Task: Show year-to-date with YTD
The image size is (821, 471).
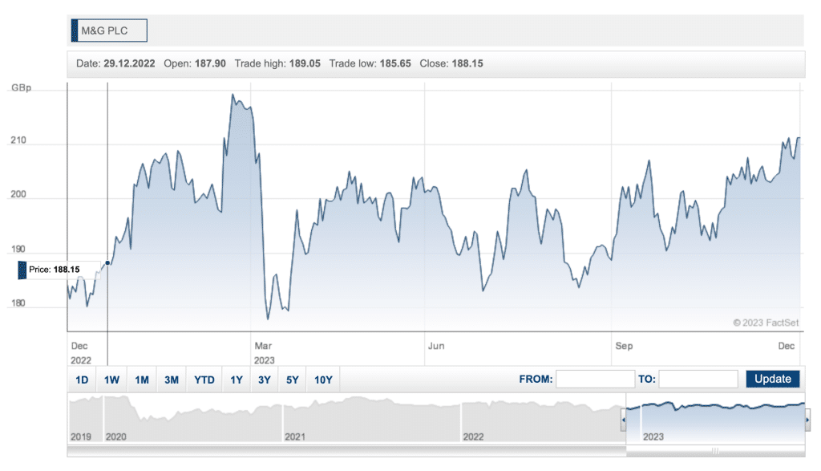Action: [x=204, y=380]
